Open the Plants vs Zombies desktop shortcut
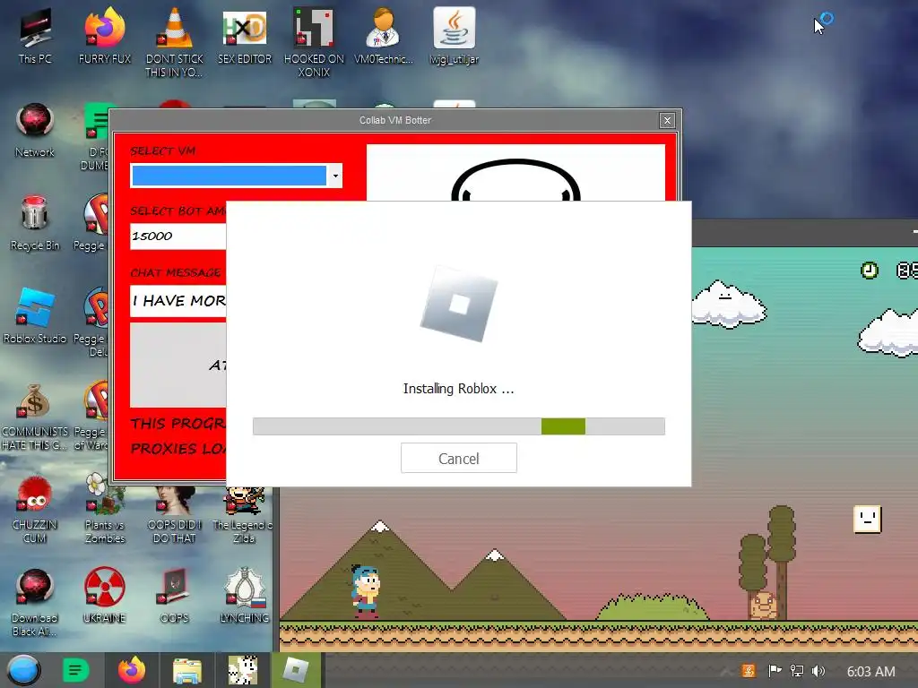This screenshot has width=918, height=688. pos(105,509)
